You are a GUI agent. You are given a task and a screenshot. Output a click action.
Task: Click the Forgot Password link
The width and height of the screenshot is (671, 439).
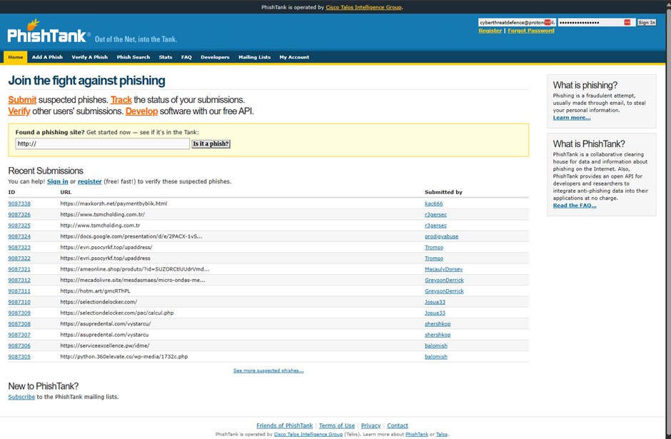[x=530, y=31]
